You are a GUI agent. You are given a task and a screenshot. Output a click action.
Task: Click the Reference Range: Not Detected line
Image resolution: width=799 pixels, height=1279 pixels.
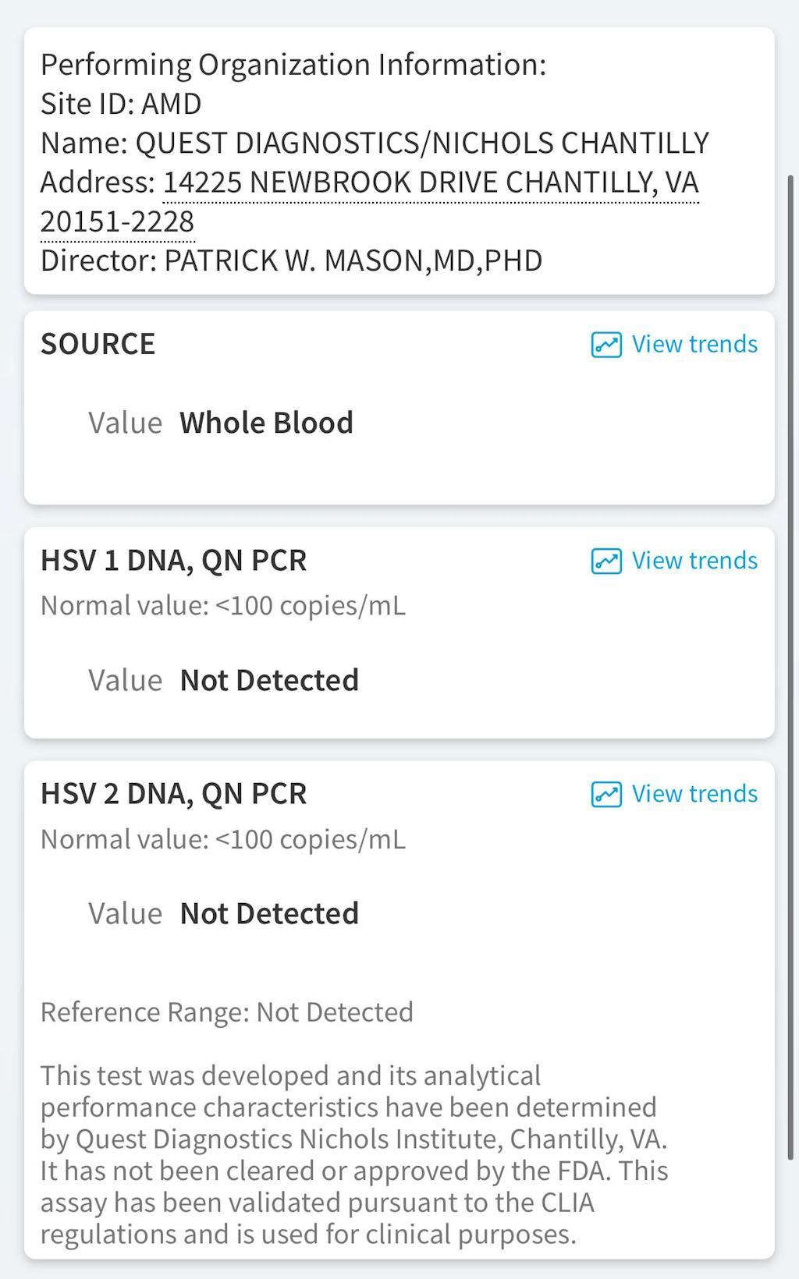[227, 1012]
